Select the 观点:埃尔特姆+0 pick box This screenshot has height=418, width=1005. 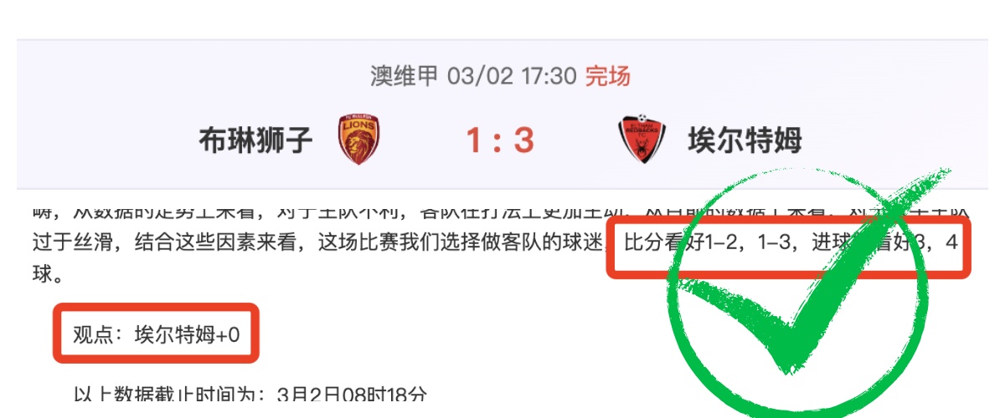157,334
